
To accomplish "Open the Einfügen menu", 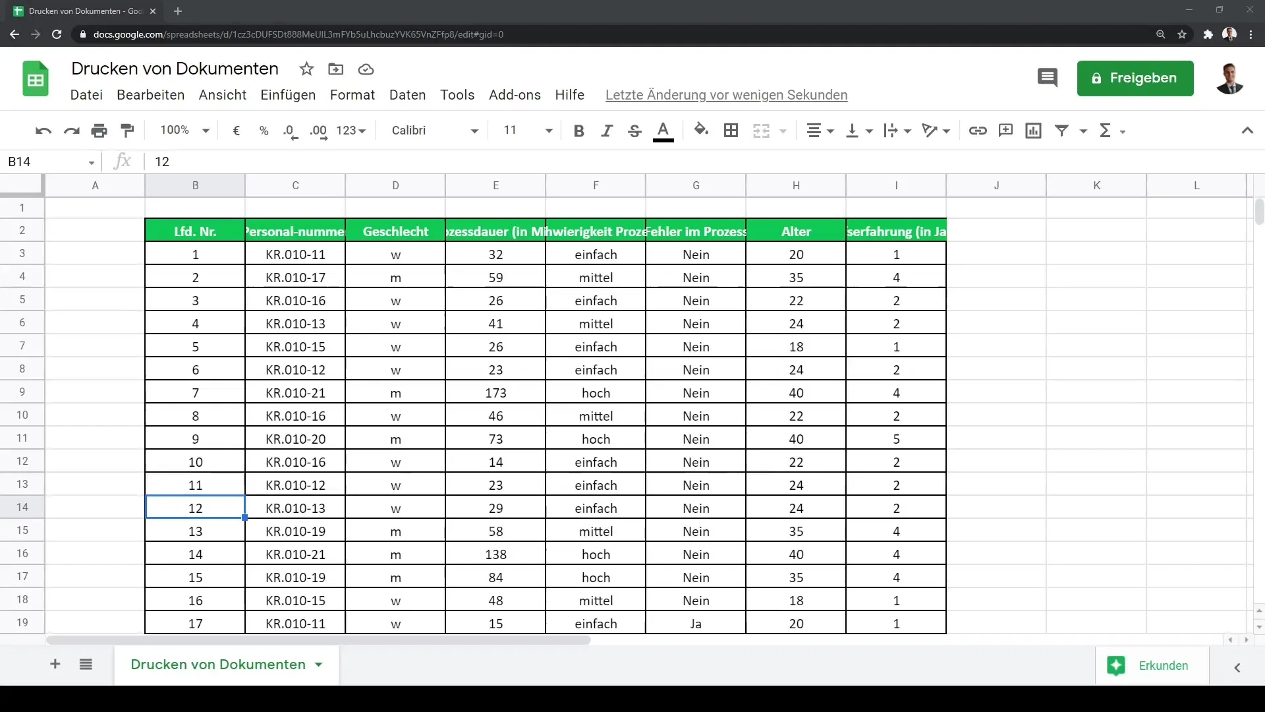I will pos(287,95).
